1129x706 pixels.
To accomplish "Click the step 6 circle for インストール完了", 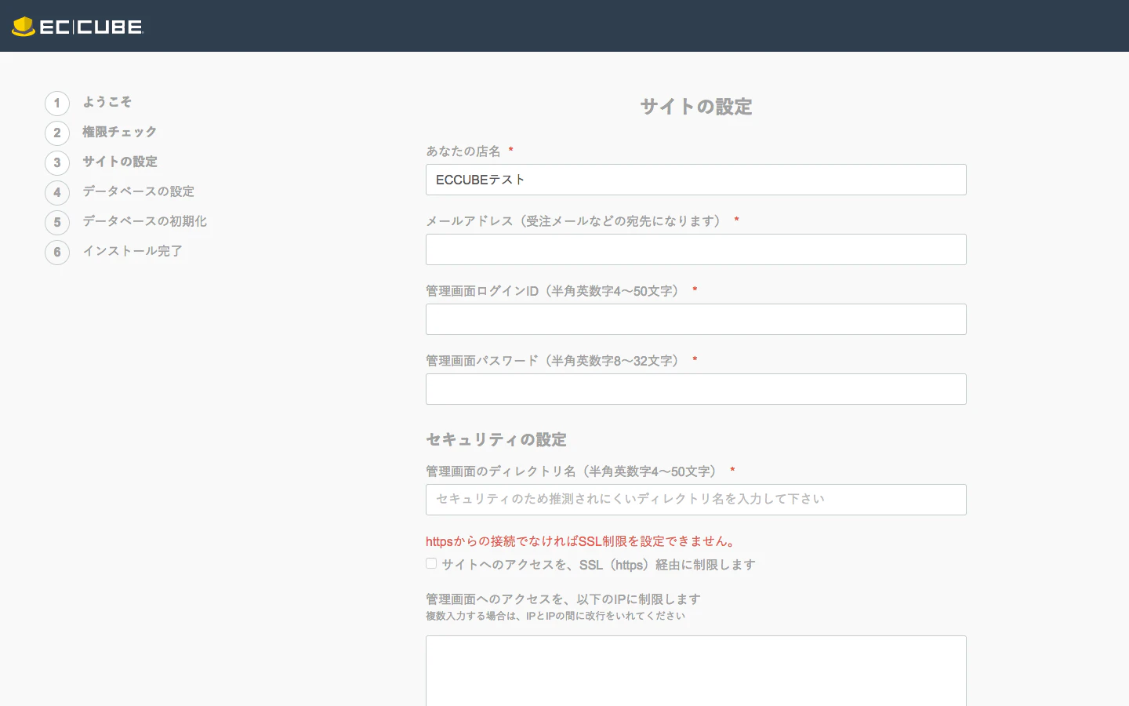I will (57, 253).
